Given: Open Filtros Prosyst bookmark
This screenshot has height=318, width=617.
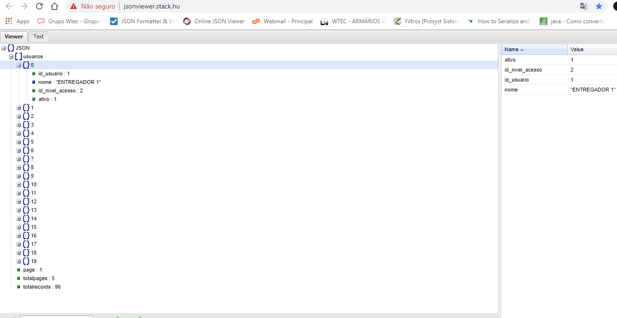Looking at the screenshot, I should pos(426,21).
